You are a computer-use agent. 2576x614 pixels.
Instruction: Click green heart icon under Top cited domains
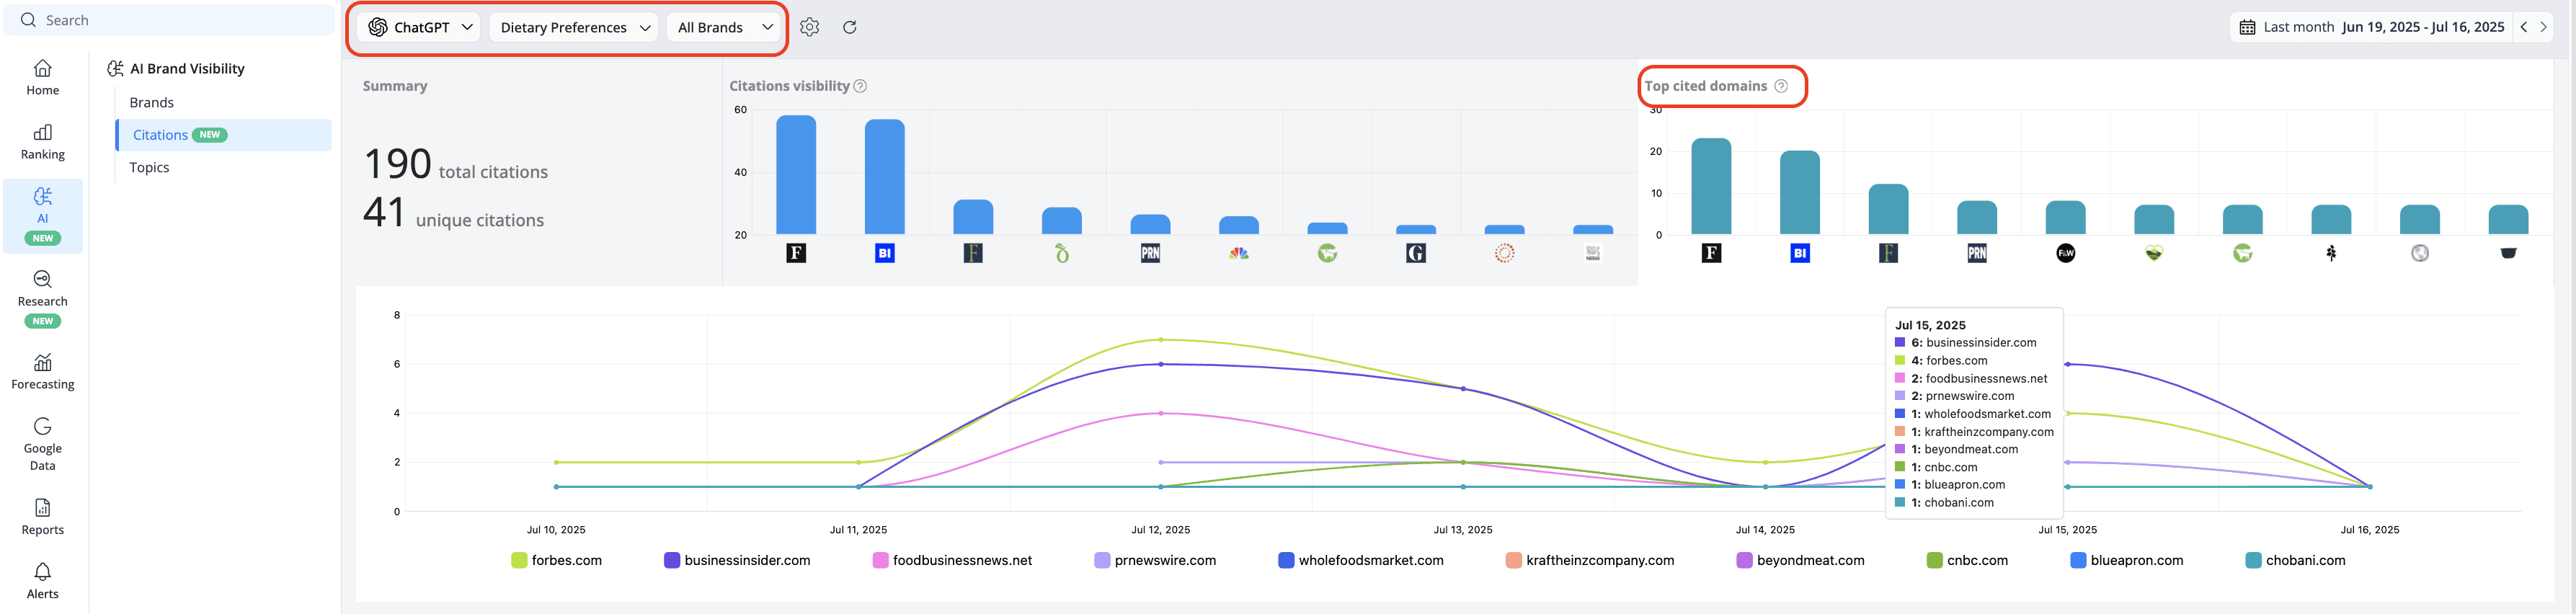pos(2154,253)
